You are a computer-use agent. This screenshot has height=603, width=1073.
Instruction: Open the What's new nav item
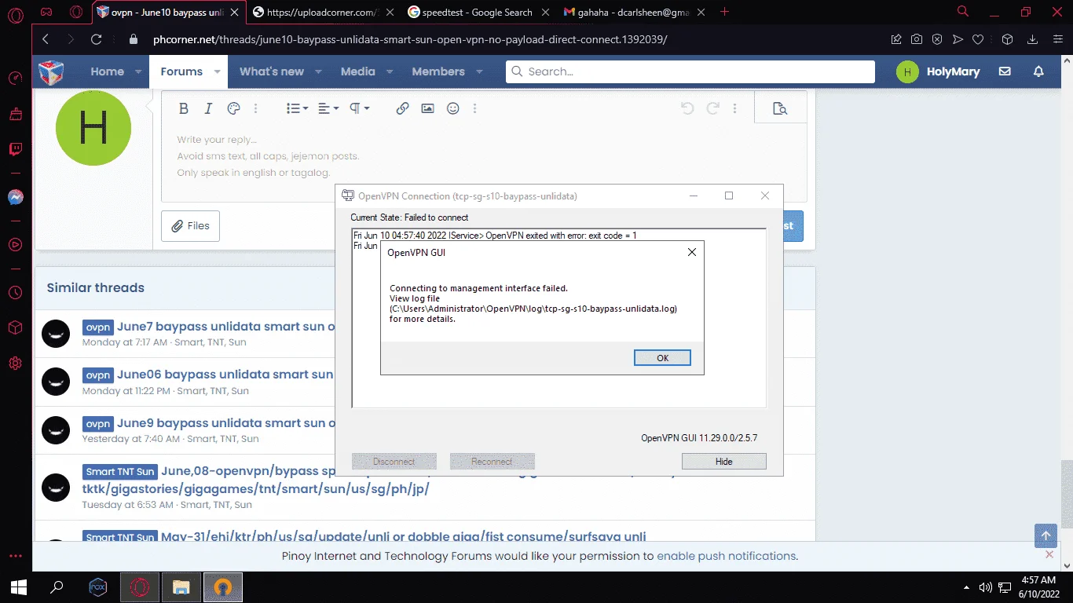coord(272,71)
